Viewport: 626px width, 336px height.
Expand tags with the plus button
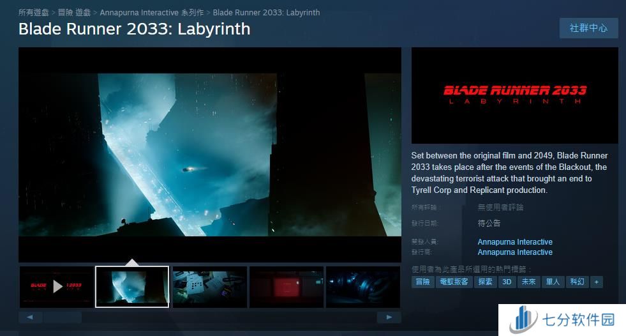[x=596, y=282]
